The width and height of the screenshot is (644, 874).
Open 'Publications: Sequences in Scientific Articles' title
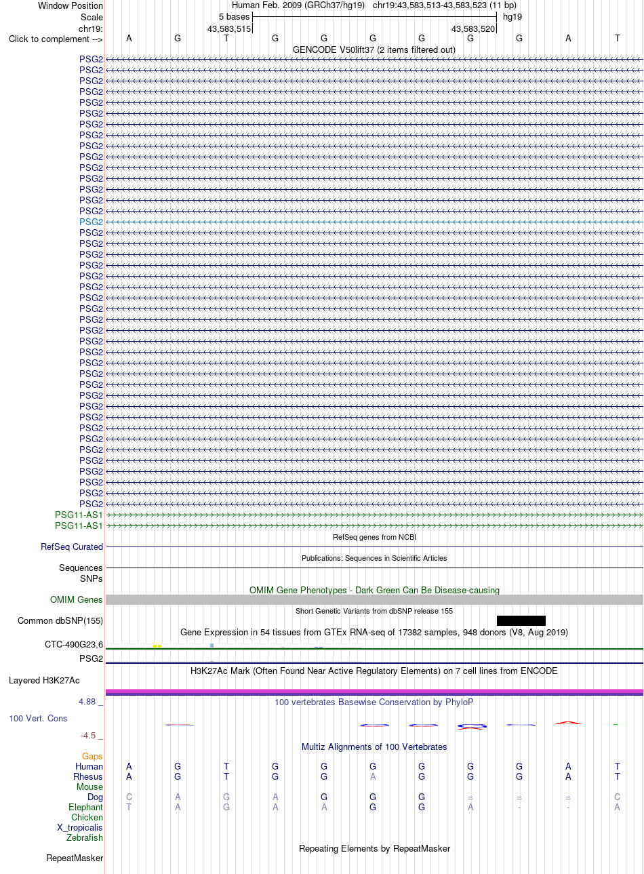(374, 558)
